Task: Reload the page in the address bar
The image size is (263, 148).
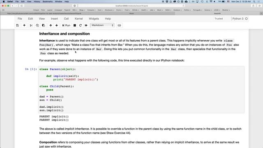Action: [183, 6]
